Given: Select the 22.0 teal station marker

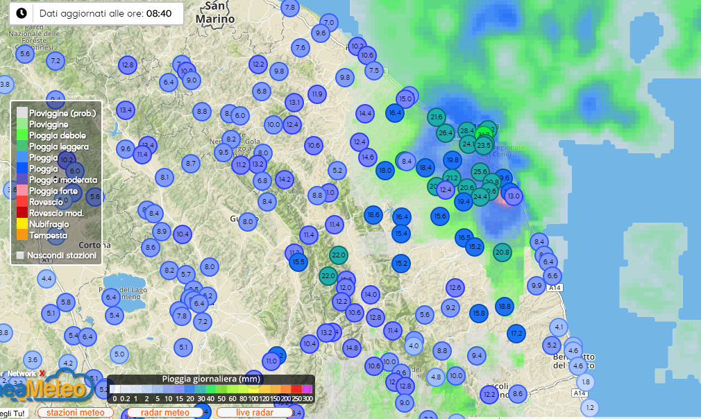Looking at the screenshot, I should (x=339, y=255).
